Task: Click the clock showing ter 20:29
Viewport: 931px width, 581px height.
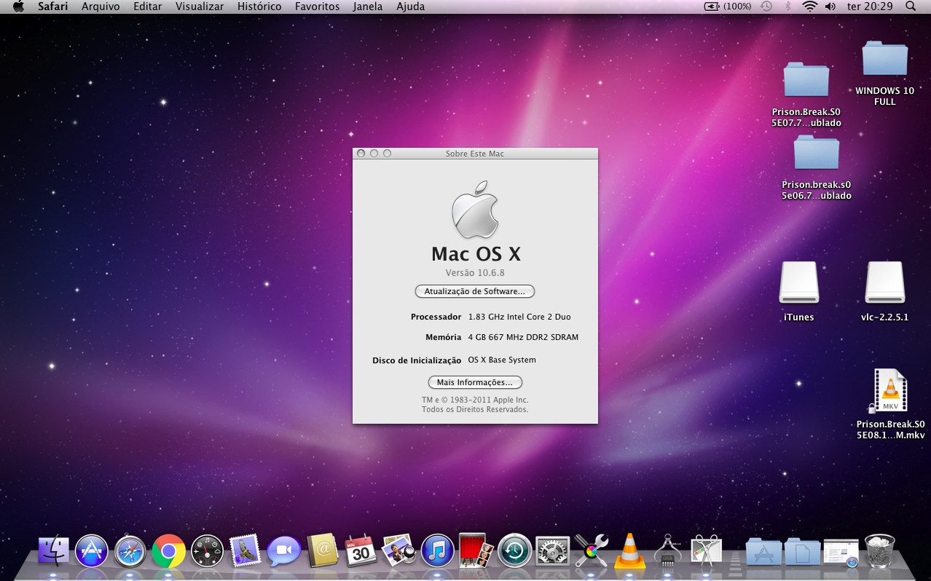Action: tap(870, 7)
